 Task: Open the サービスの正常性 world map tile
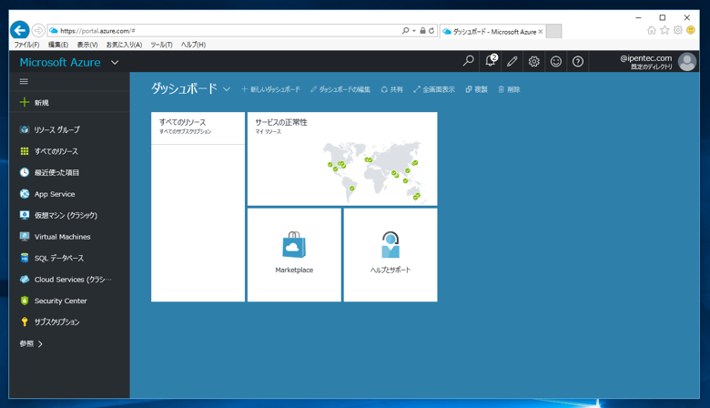click(x=342, y=159)
